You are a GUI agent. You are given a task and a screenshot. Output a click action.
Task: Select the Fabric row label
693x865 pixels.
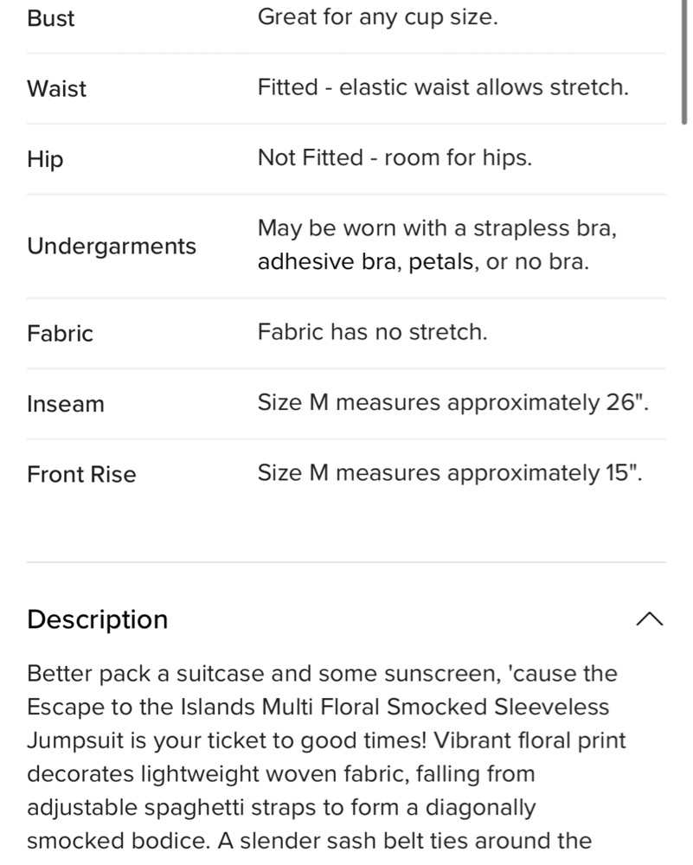coord(61,333)
